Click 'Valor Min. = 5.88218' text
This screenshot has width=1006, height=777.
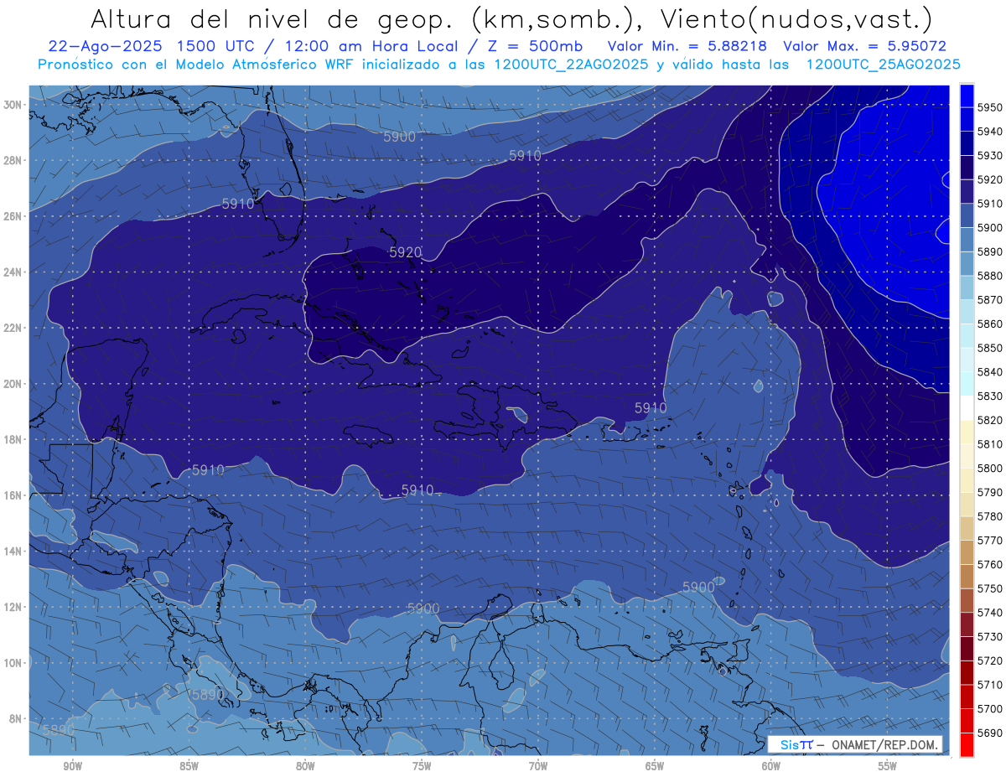(x=687, y=47)
